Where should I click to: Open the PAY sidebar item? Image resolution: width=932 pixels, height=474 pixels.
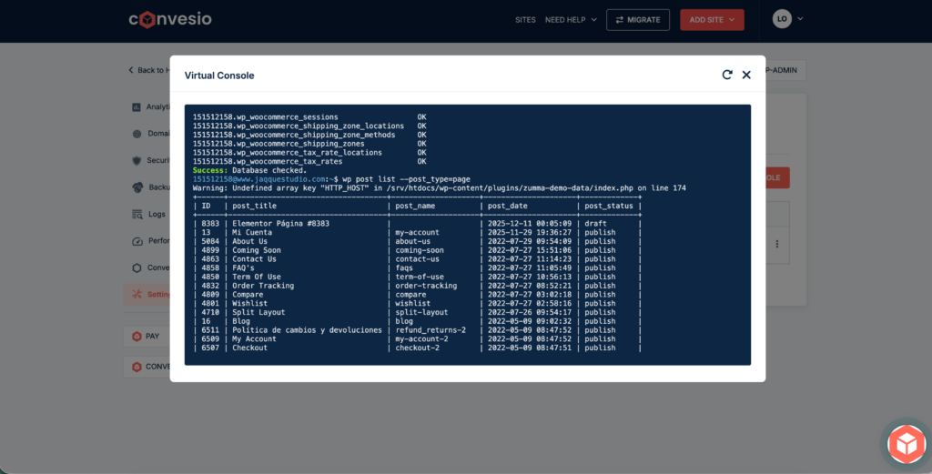147,337
